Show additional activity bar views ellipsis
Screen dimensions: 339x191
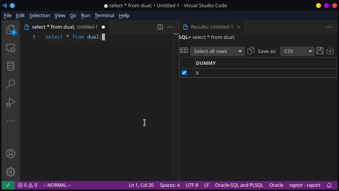point(11,121)
